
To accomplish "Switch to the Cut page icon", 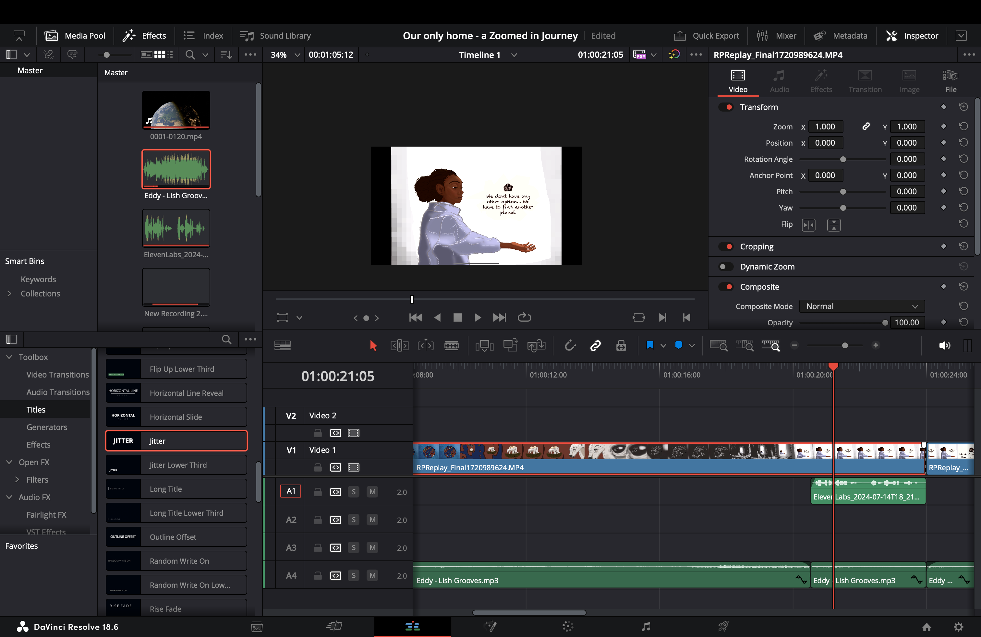I will click(x=334, y=627).
